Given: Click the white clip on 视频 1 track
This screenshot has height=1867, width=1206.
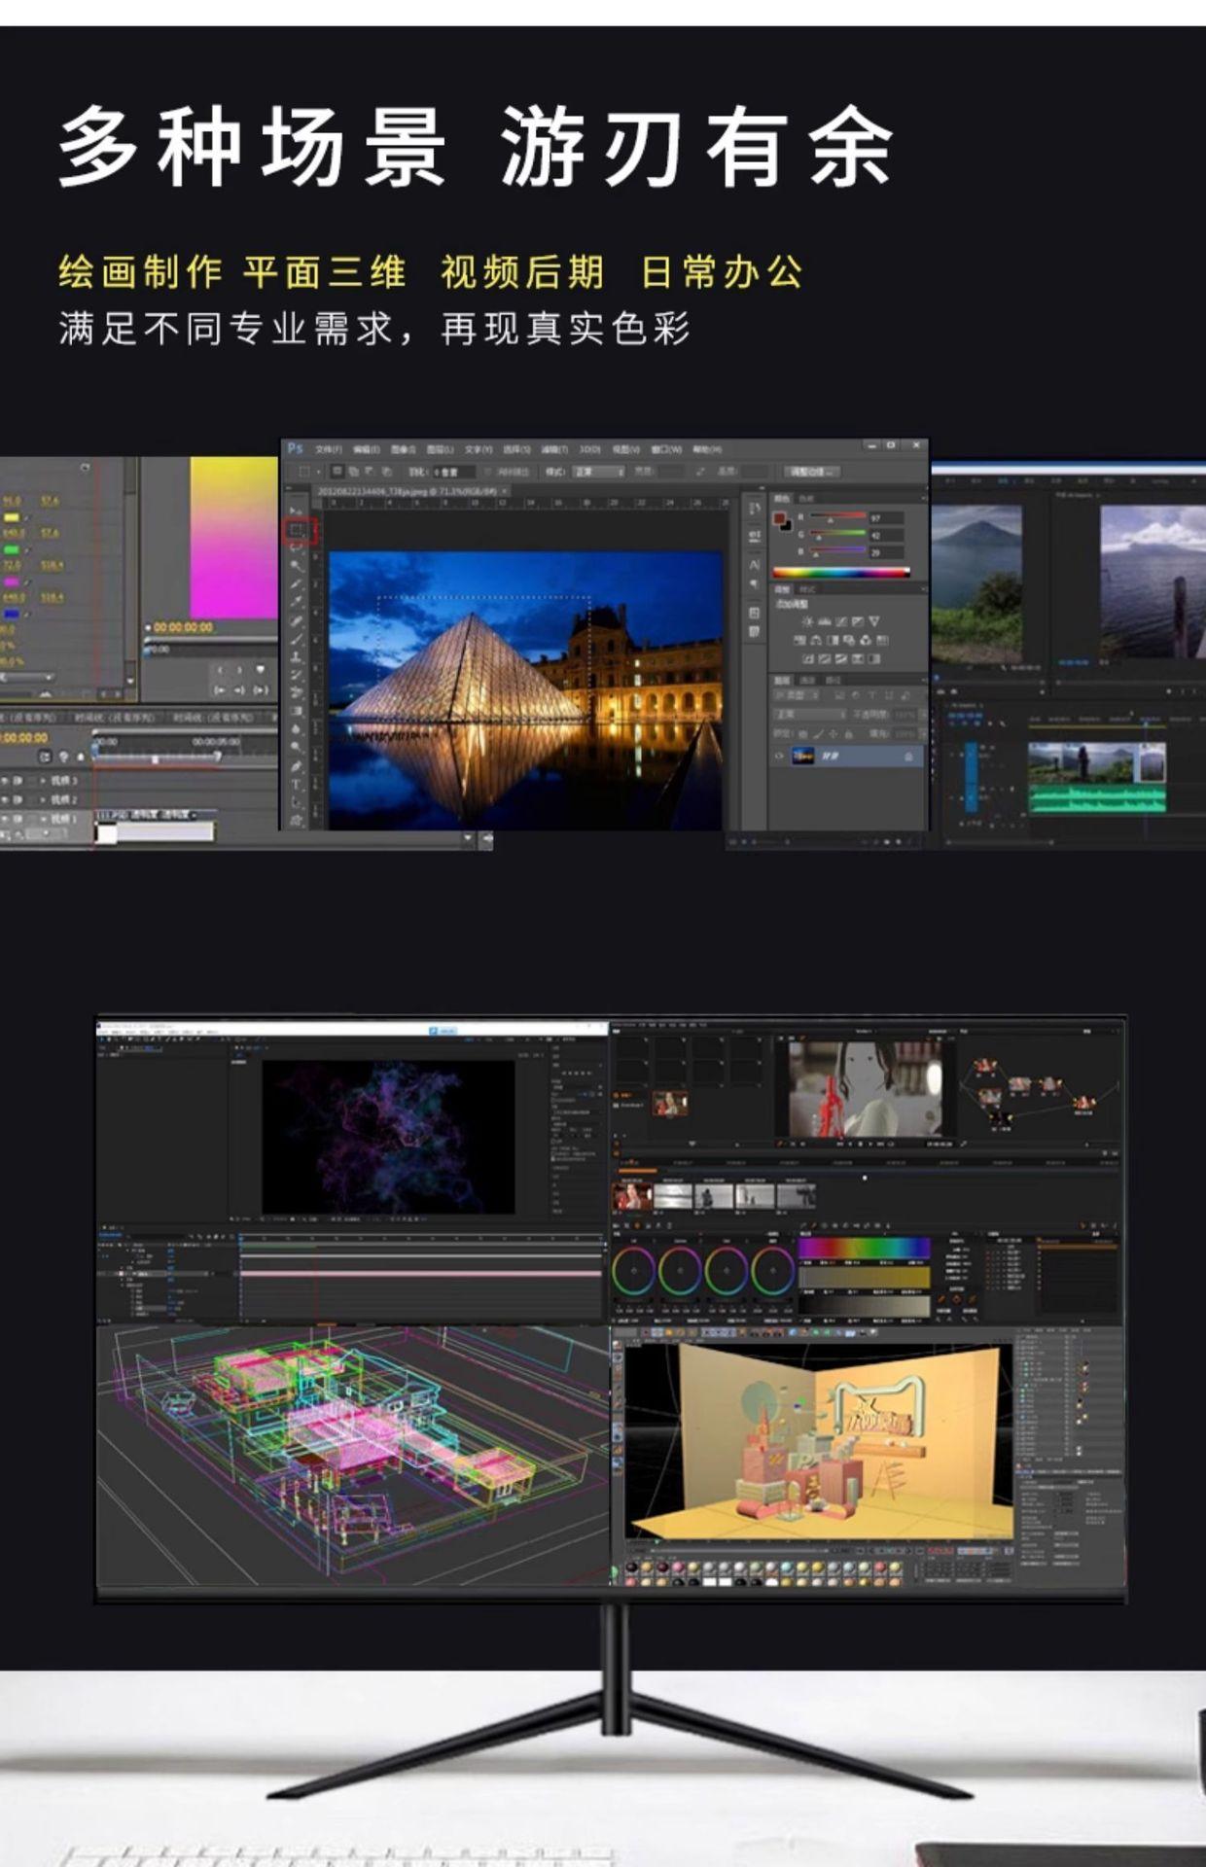Looking at the screenshot, I should point(156,832).
